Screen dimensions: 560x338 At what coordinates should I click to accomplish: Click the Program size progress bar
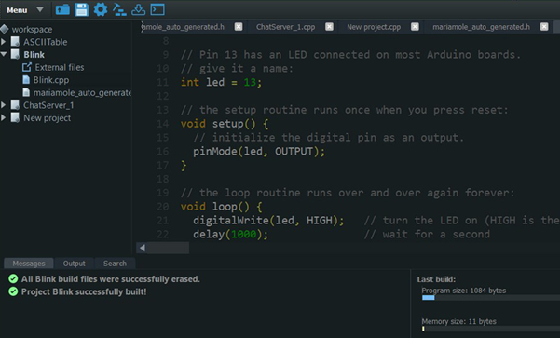tap(491, 298)
